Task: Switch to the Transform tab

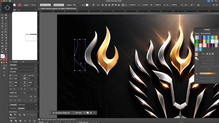Action: (13, 108)
